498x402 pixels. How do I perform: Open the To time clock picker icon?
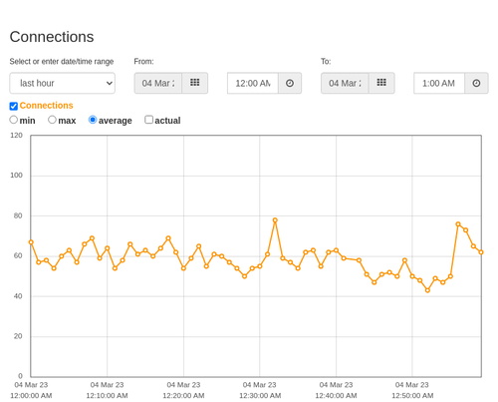(476, 83)
